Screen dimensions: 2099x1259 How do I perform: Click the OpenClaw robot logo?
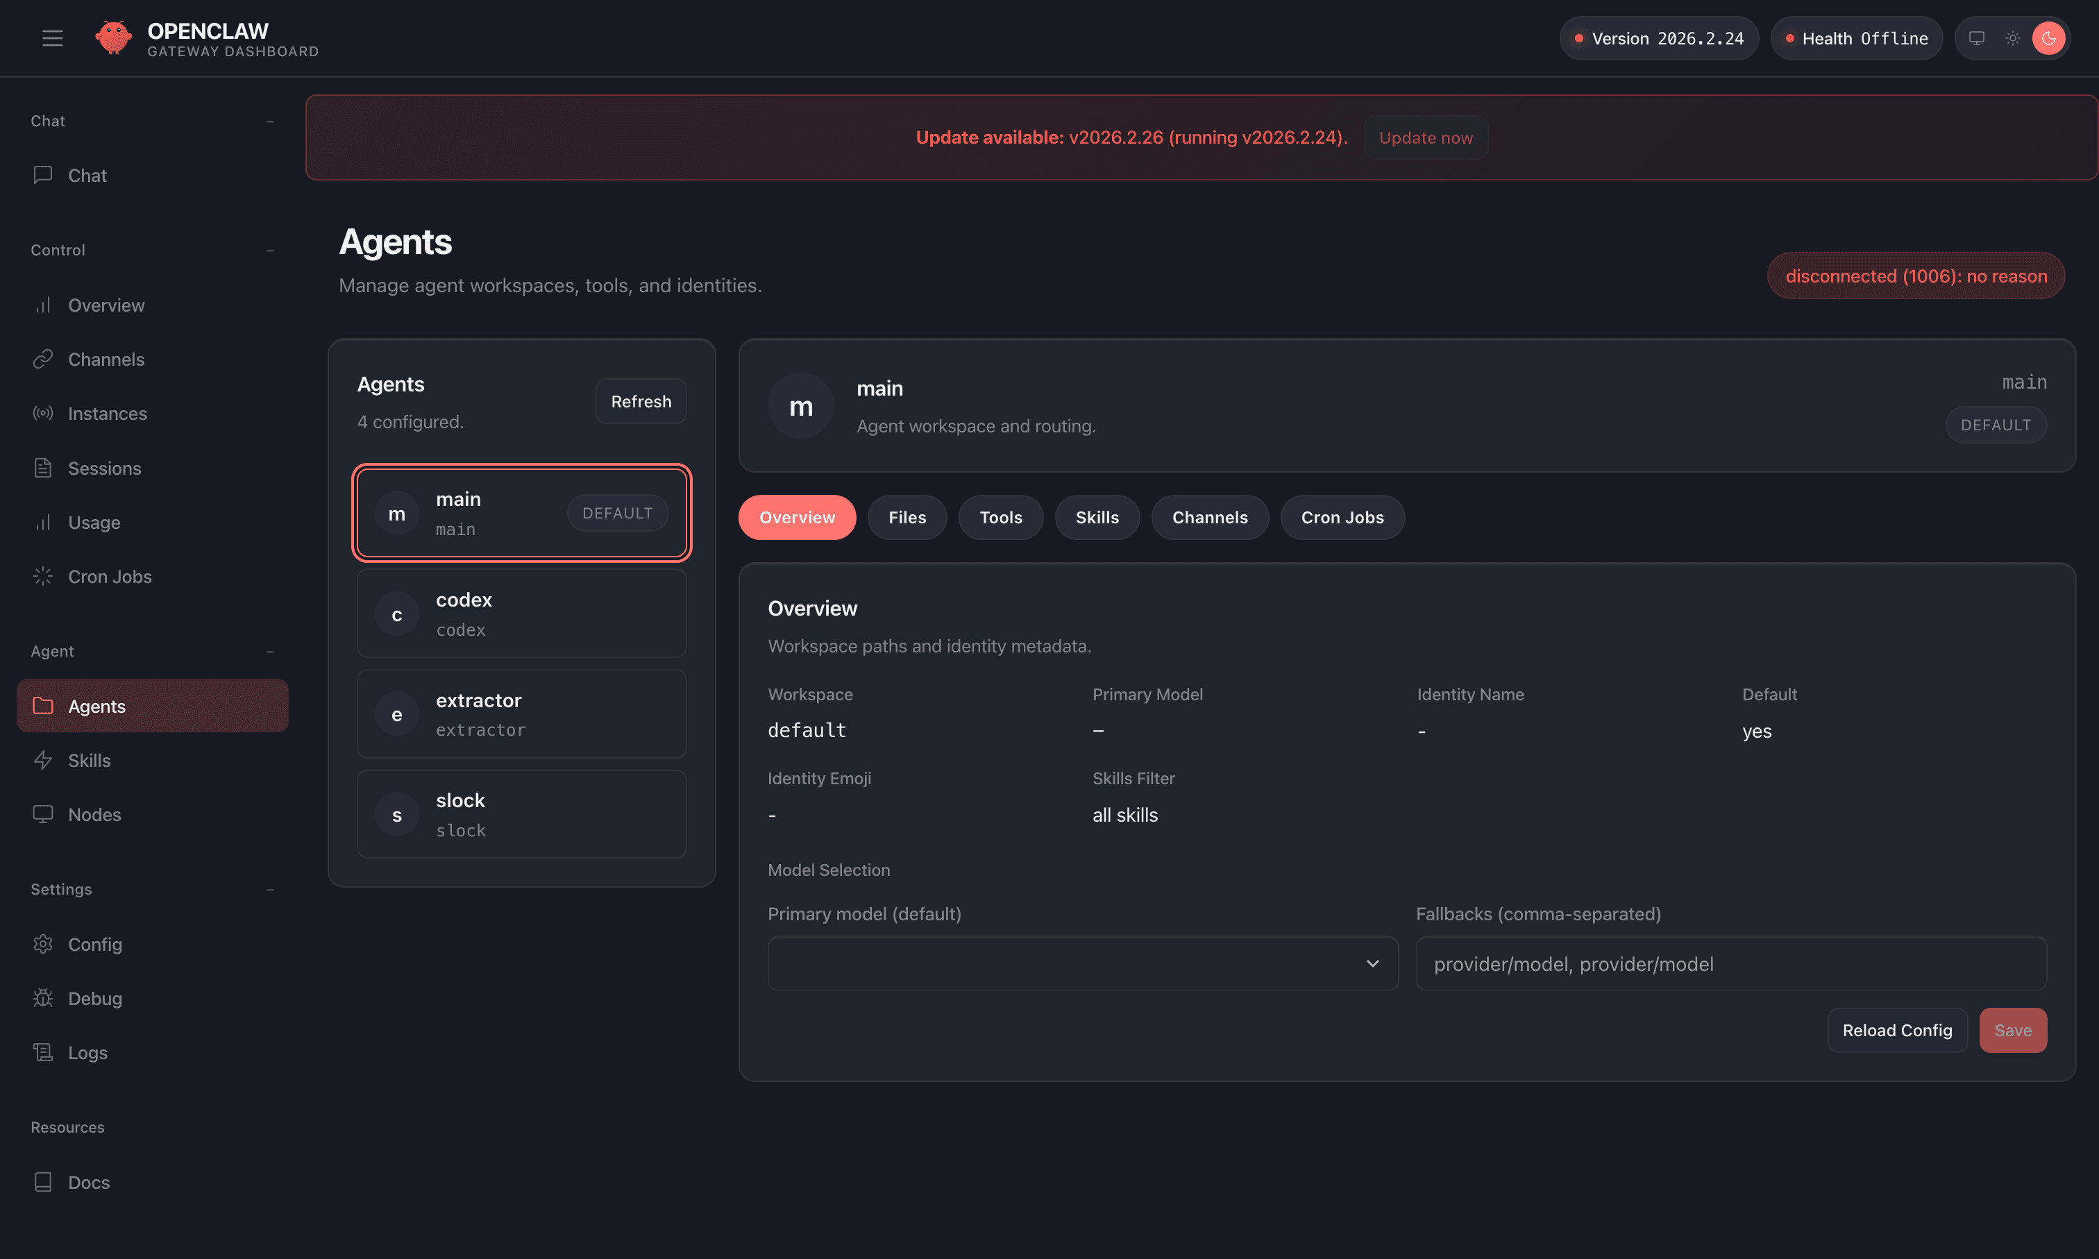point(114,37)
